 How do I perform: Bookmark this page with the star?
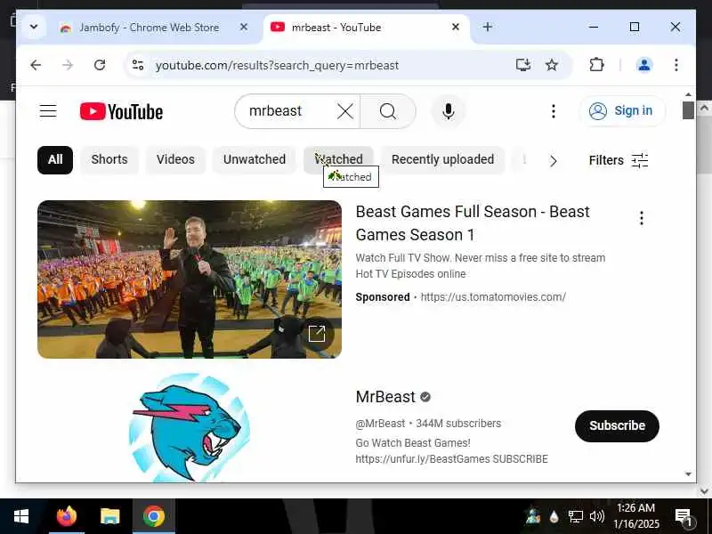coord(552,65)
